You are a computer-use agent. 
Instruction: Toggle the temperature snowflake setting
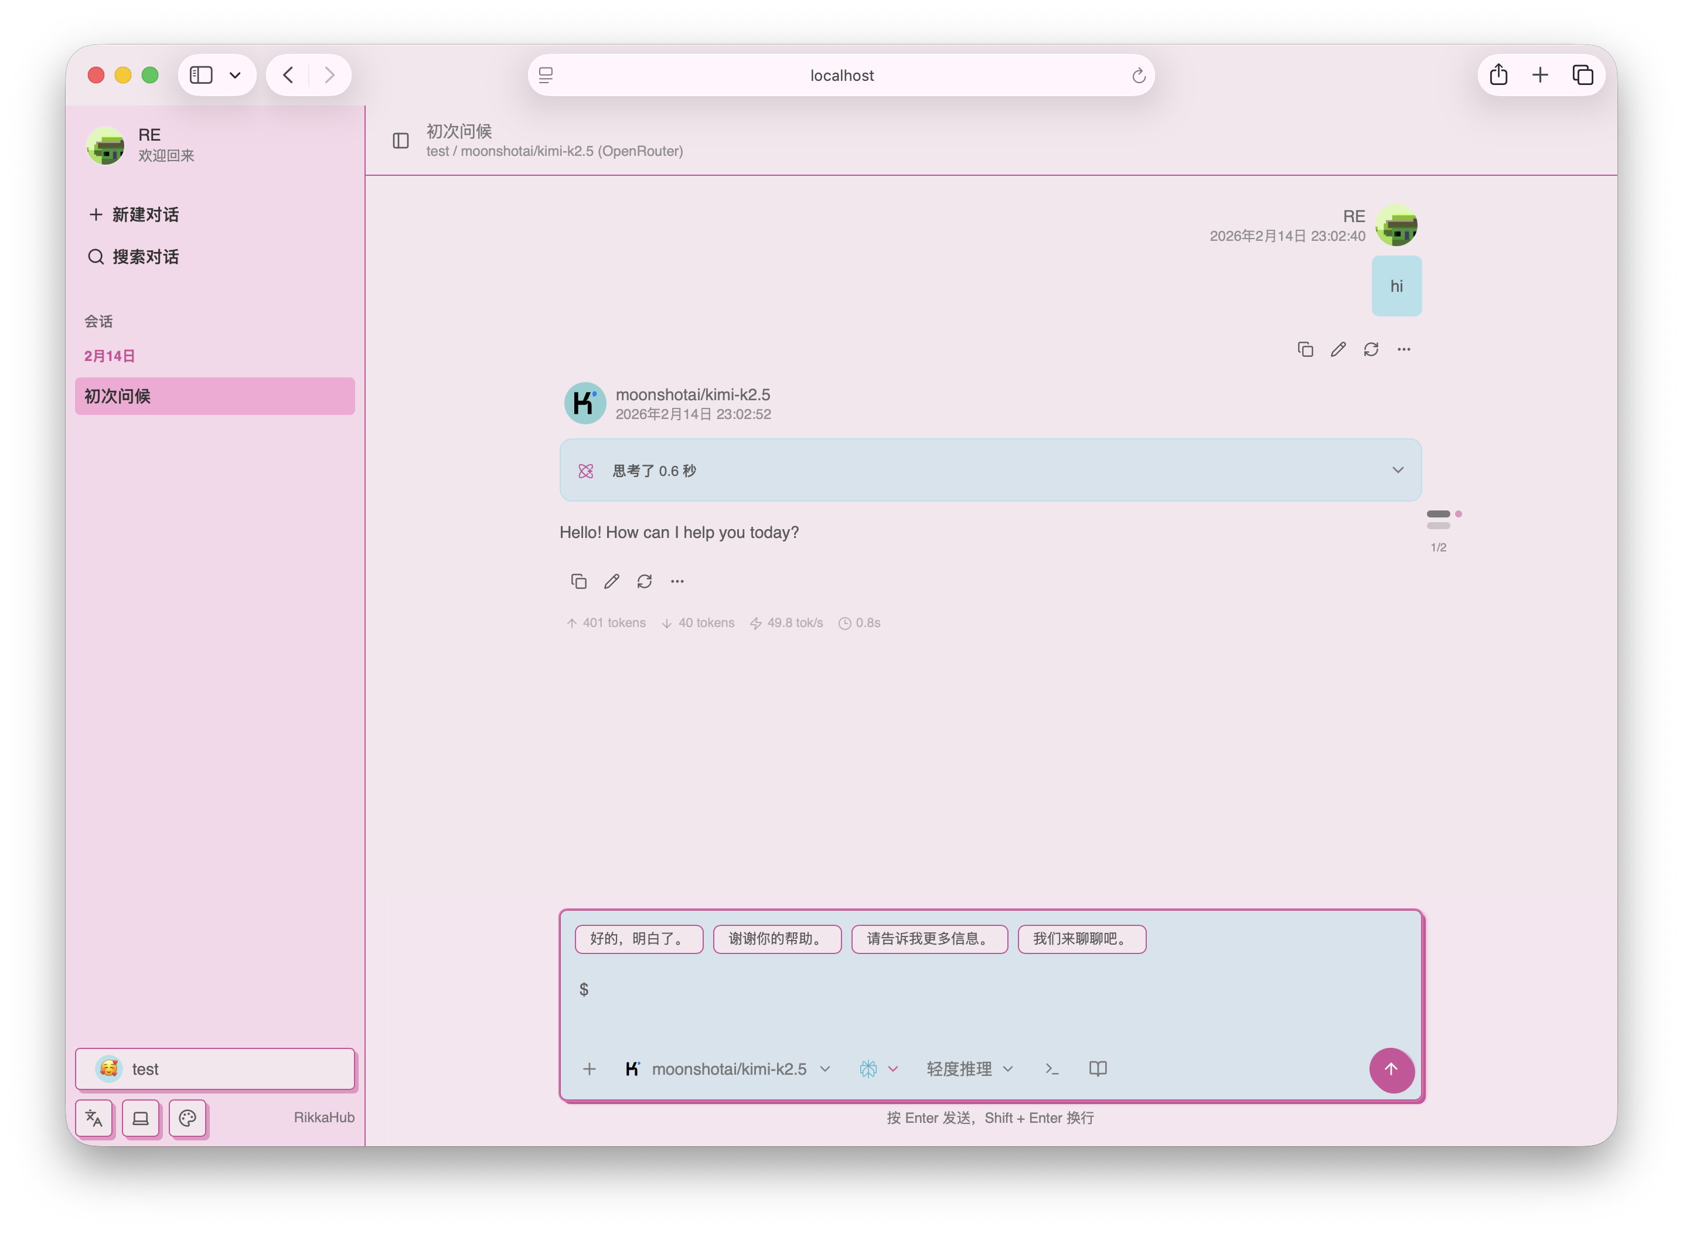[x=867, y=1069]
